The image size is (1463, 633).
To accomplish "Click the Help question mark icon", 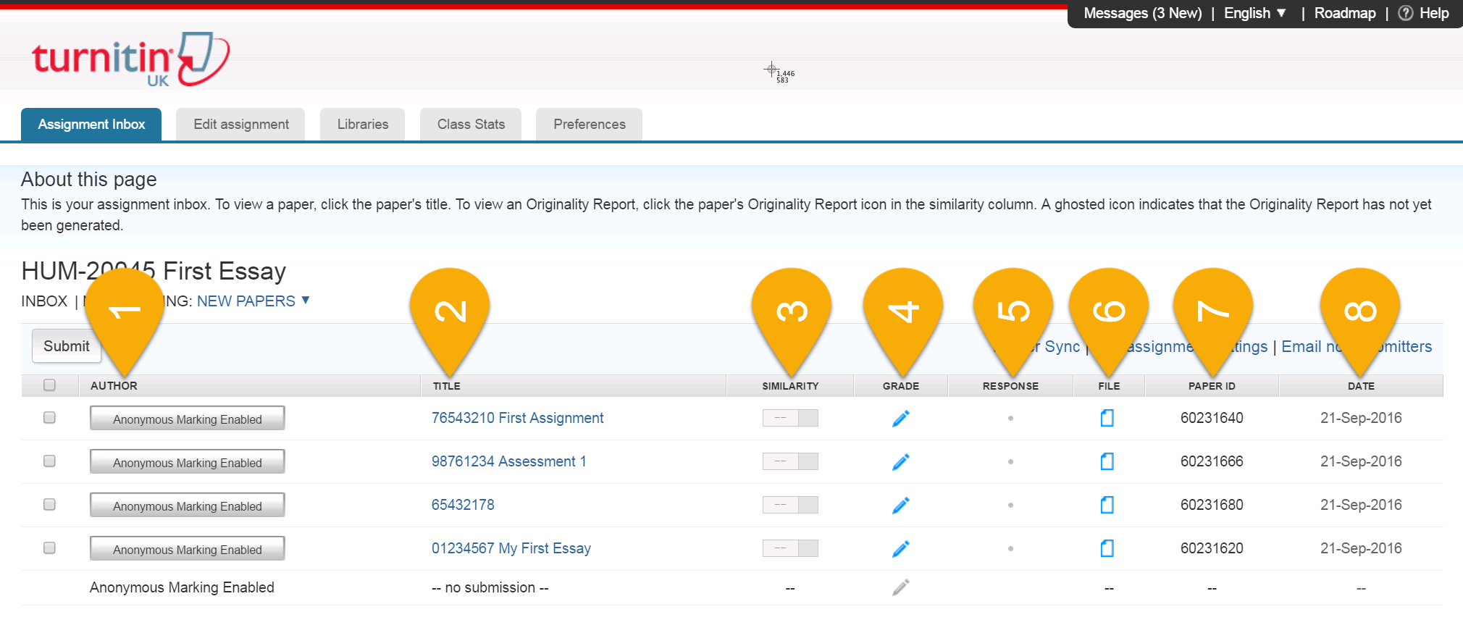I will [x=1405, y=13].
